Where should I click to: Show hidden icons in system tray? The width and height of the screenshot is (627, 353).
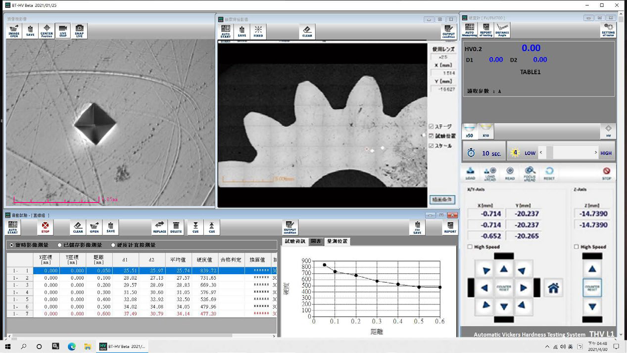pyautogui.click(x=547, y=347)
